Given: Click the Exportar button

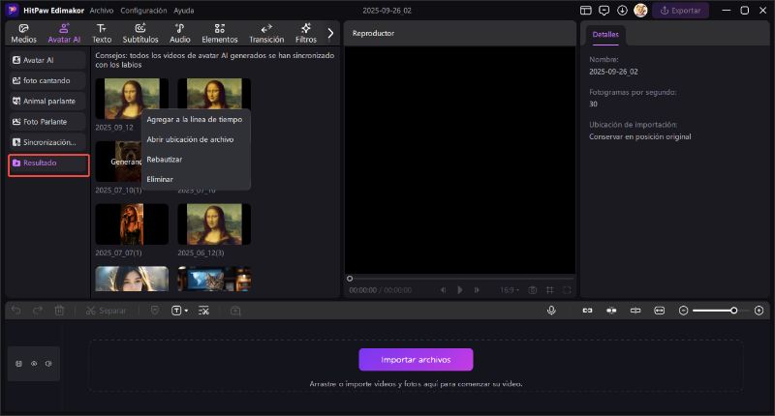Looking at the screenshot, I should 681,11.
